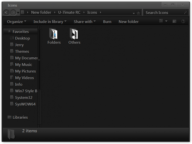Click the Folders label text
This screenshot has width=192, height=144.
(x=54, y=42)
